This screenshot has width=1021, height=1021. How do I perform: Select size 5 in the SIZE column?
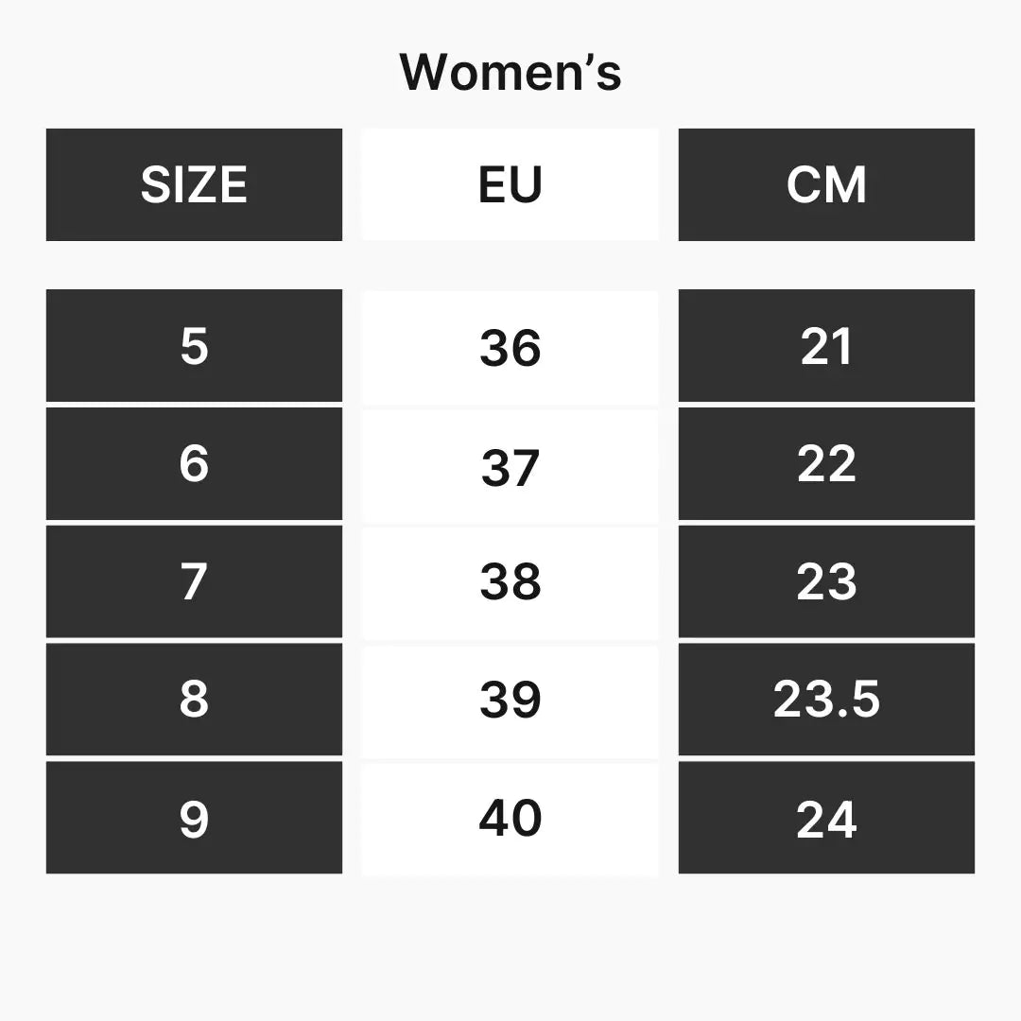point(194,346)
